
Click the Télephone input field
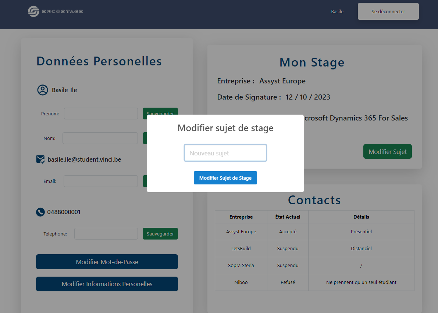[x=106, y=234]
